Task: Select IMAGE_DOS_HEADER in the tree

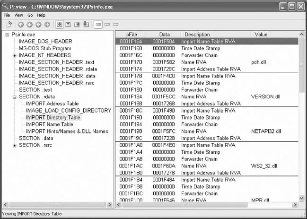Action: [x=45, y=42]
